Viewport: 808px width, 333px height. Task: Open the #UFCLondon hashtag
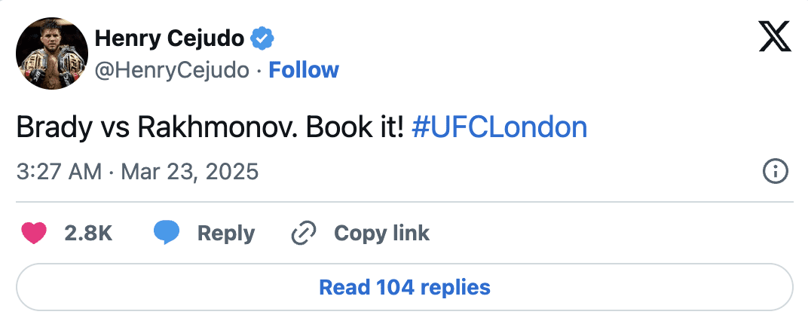[499, 127]
